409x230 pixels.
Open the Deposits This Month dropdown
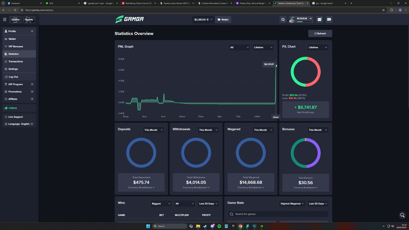(x=153, y=130)
